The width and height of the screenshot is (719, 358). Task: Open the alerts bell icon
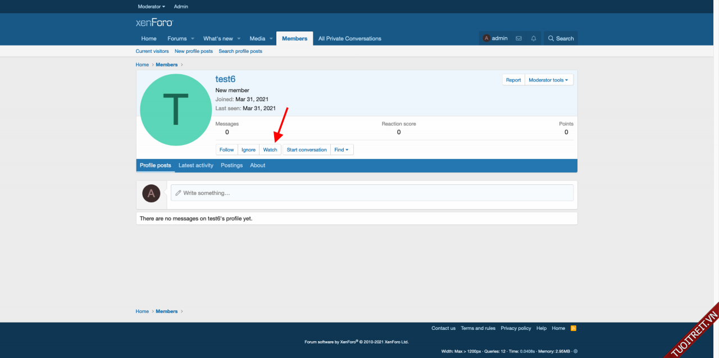pos(534,38)
